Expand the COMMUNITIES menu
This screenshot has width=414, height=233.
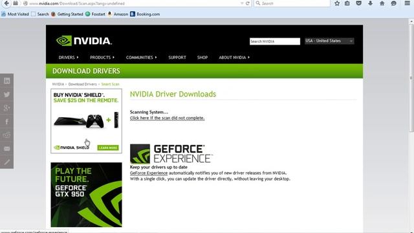[x=141, y=58]
